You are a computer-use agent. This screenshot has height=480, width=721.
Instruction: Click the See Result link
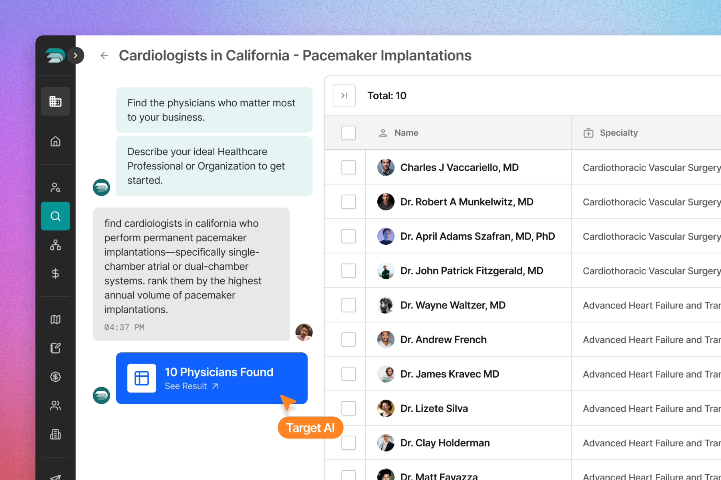click(x=191, y=386)
